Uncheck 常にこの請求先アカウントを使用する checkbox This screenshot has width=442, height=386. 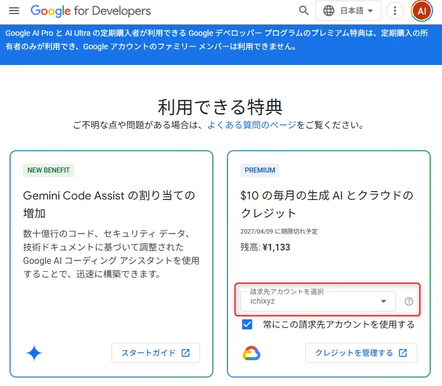[248, 324]
